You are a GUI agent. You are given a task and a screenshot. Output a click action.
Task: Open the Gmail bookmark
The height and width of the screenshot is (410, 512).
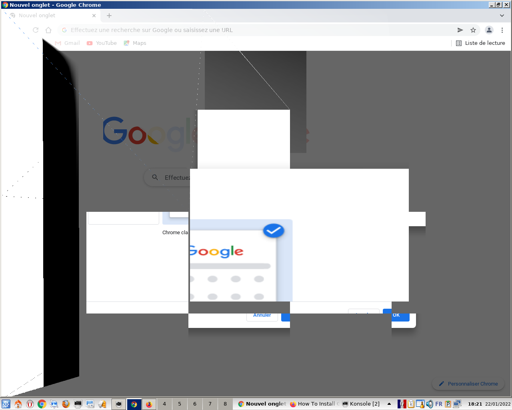pos(68,43)
